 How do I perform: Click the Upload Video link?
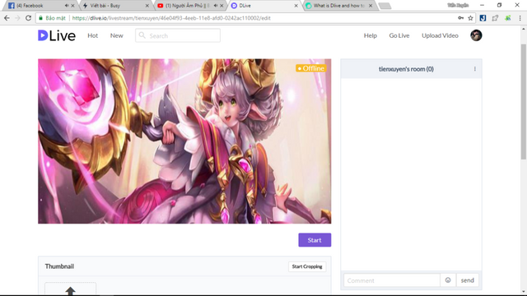point(440,35)
